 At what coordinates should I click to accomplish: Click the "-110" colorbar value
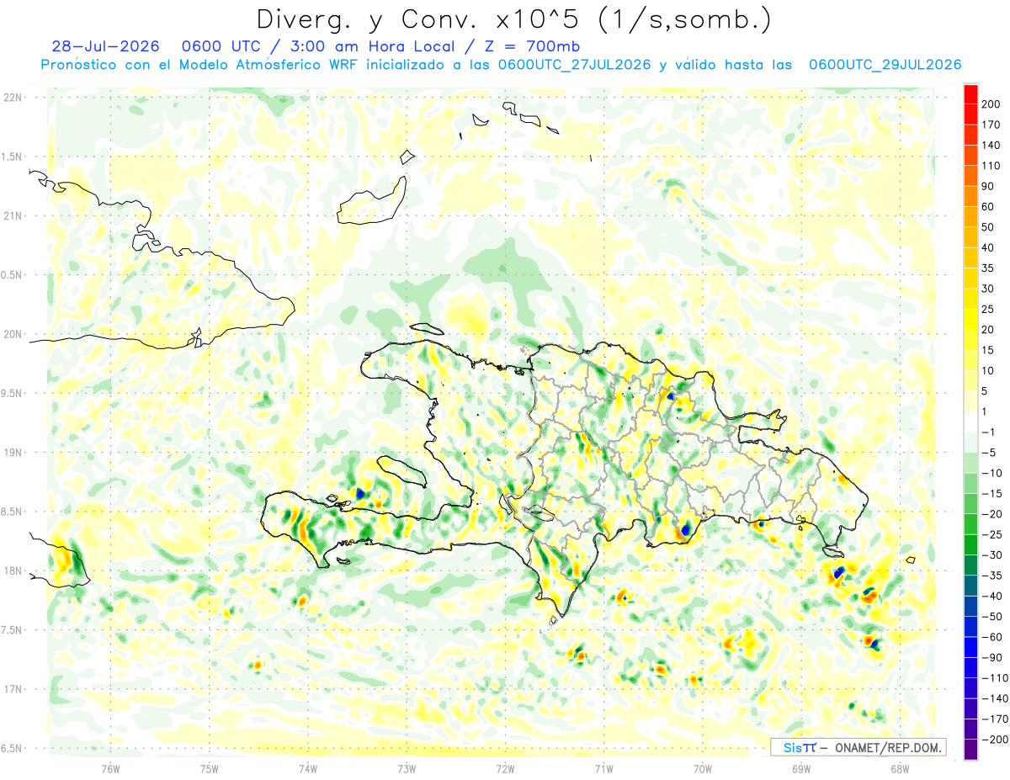click(993, 679)
